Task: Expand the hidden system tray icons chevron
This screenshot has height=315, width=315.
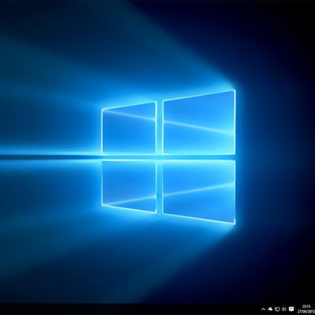Action: (263, 309)
